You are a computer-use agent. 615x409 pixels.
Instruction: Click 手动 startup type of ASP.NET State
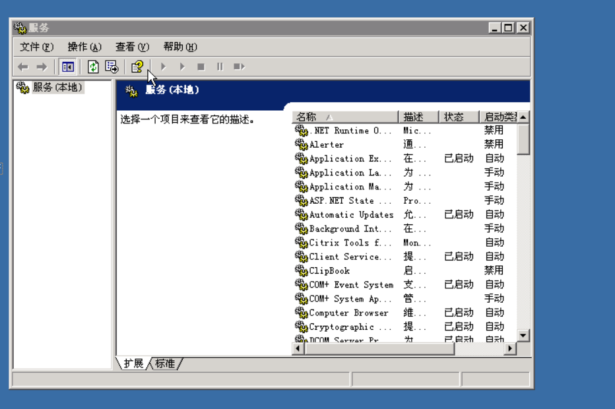pyautogui.click(x=494, y=201)
